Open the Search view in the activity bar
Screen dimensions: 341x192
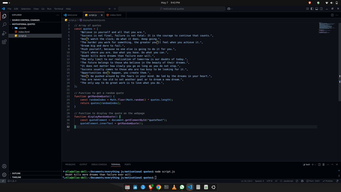tap(4, 25)
